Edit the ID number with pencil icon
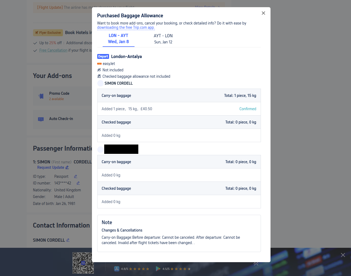 coord(78,183)
